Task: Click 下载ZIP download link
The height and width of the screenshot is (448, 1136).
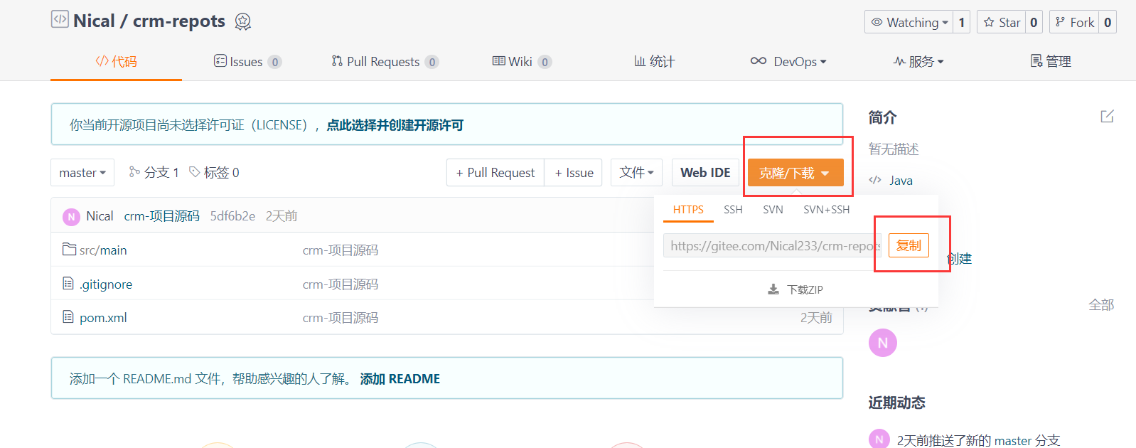Action: (x=795, y=289)
